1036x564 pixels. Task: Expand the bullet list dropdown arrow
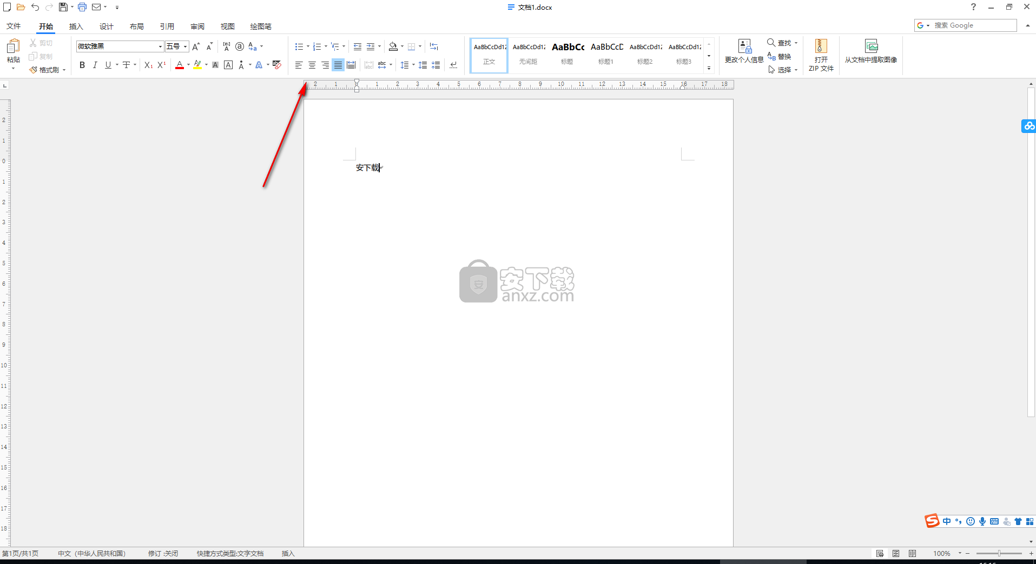tap(308, 46)
